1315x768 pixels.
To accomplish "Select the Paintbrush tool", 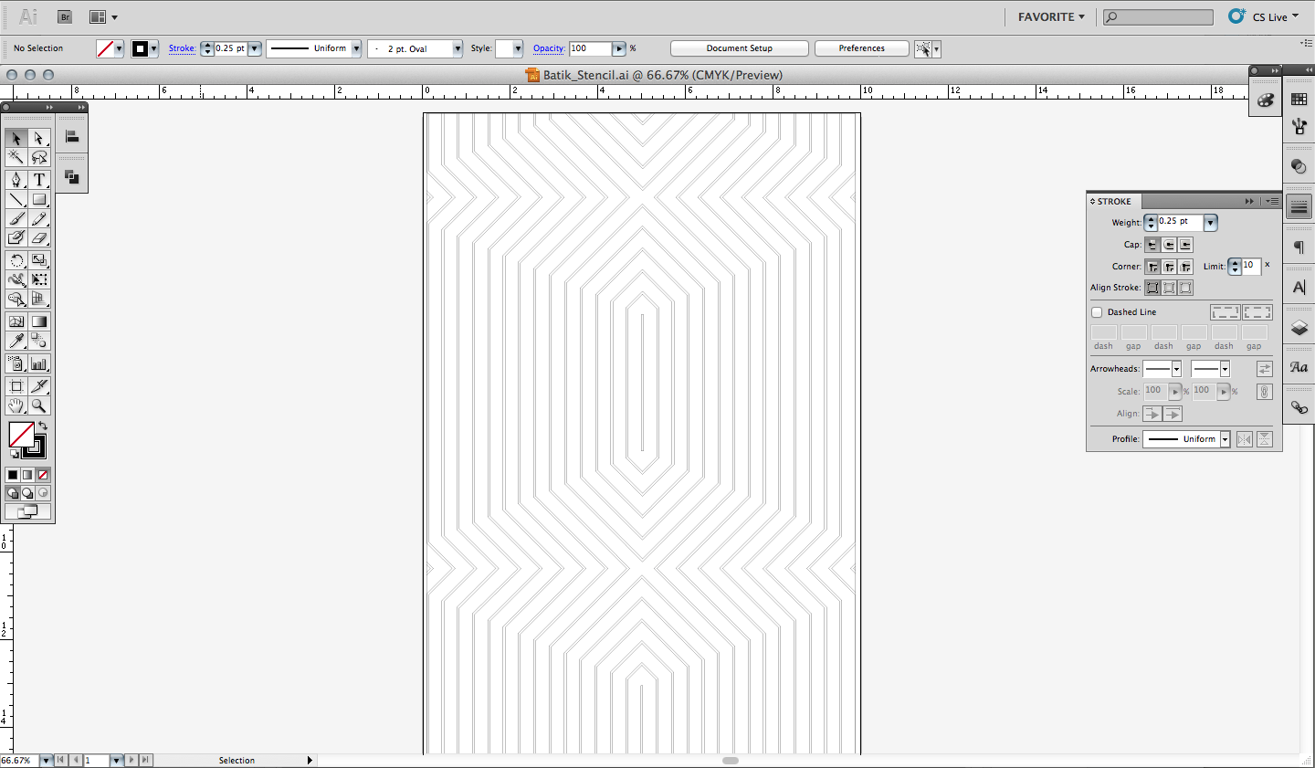I will (16, 218).
